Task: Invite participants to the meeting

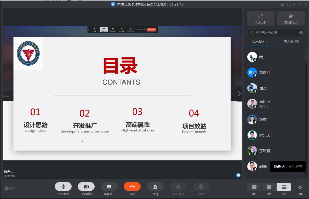Action: point(155,186)
